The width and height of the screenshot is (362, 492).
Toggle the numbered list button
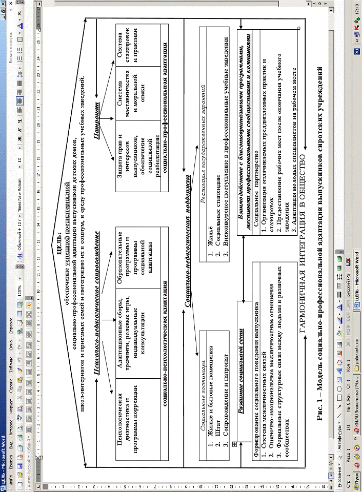(x=20, y=59)
